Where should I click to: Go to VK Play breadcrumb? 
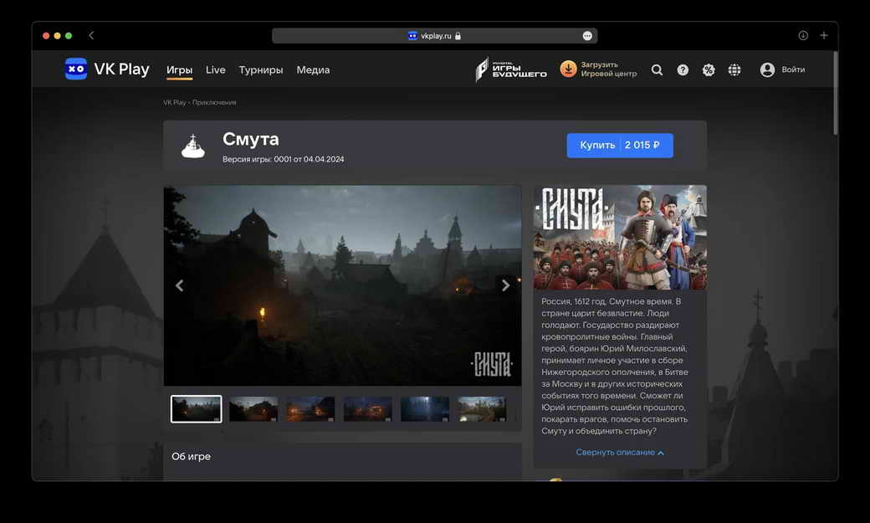[174, 103]
